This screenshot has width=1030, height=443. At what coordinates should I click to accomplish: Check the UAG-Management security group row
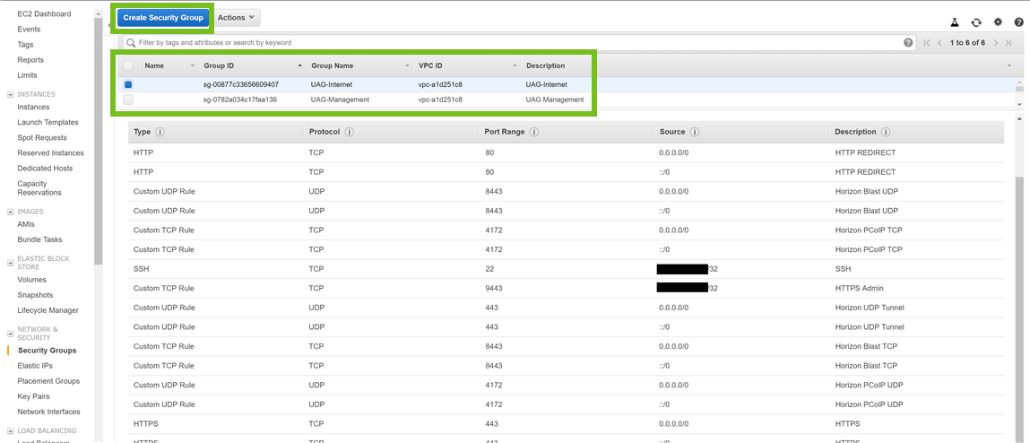click(128, 100)
